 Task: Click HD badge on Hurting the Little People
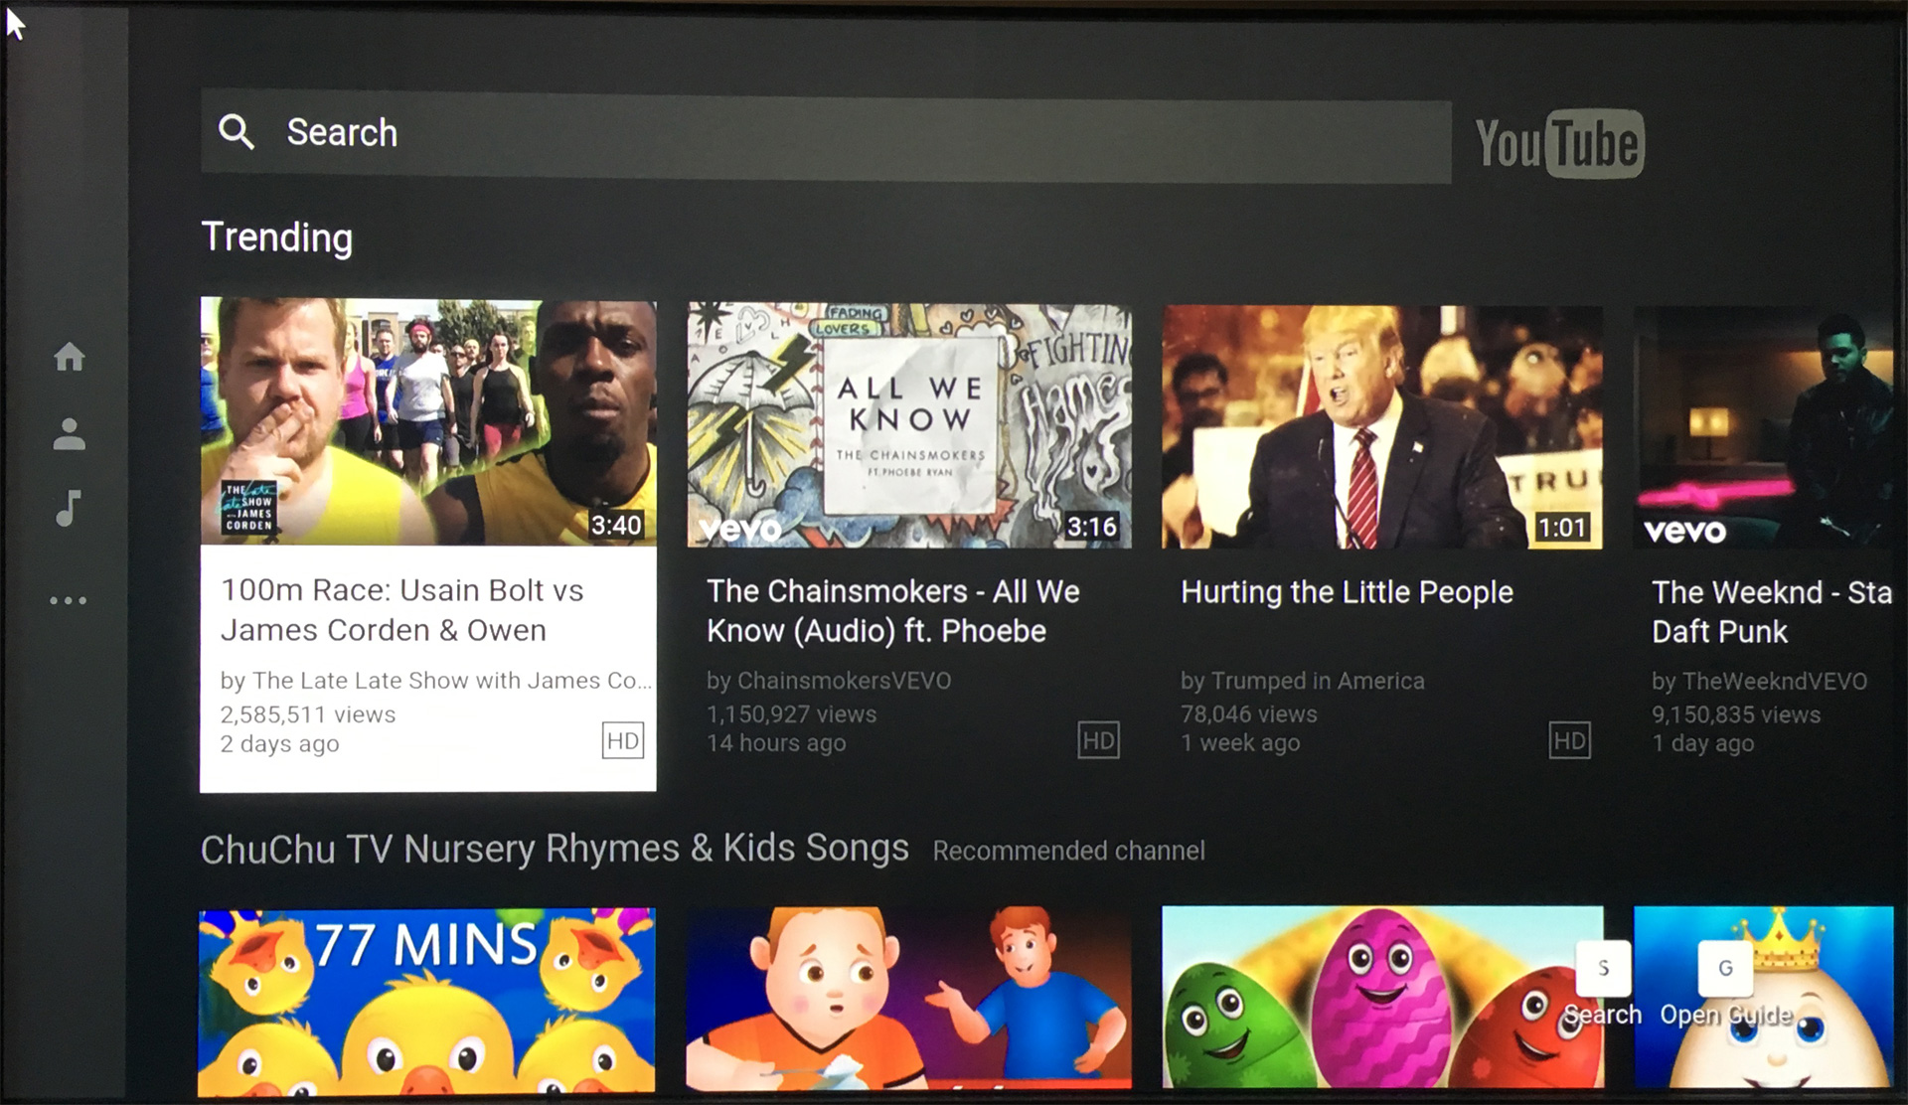(x=1569, y=740)
